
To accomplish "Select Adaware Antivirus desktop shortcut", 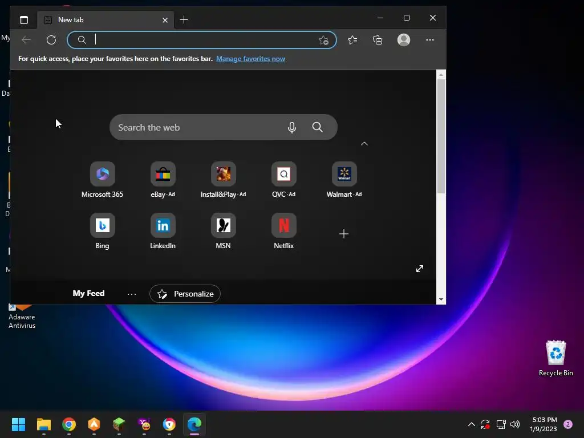I will point(22,317).
